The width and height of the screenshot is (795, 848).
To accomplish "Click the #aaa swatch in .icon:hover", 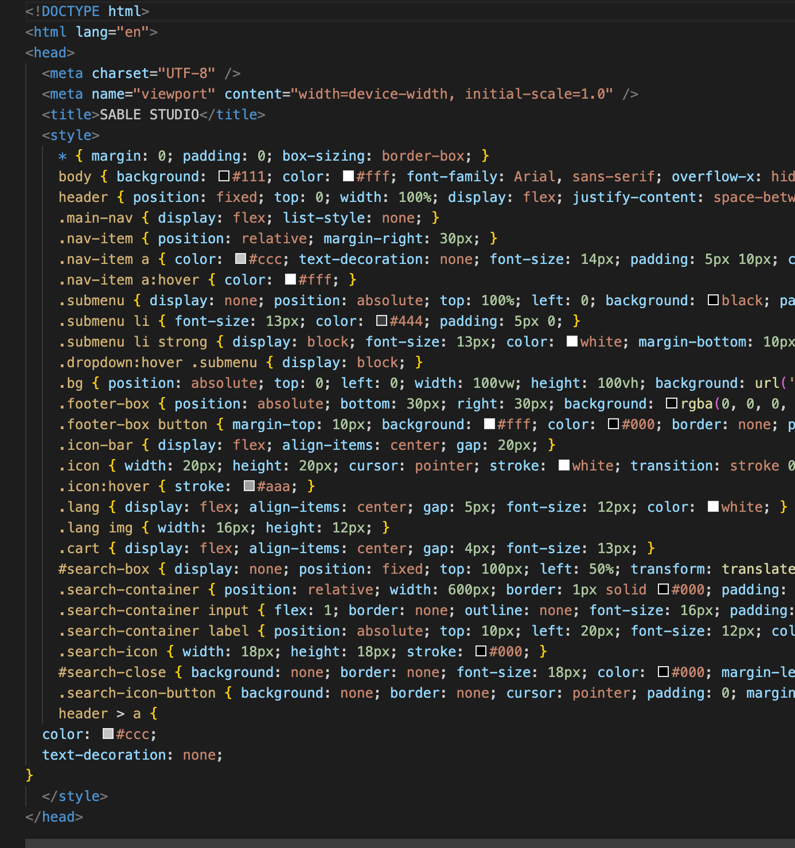I will click(x=249, y=486).
